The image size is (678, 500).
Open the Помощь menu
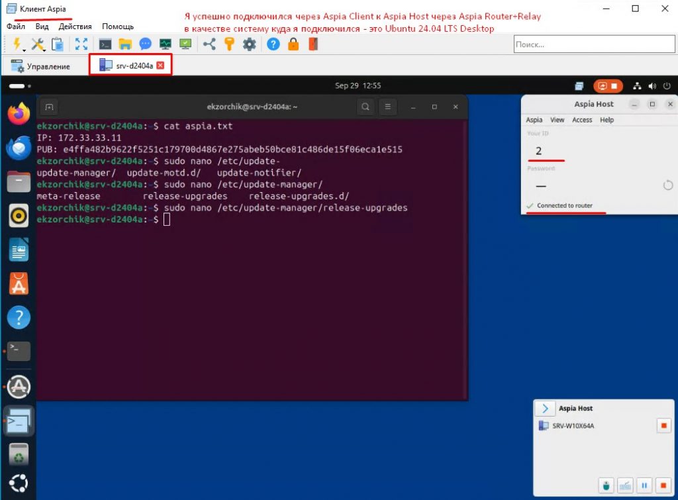118,26
